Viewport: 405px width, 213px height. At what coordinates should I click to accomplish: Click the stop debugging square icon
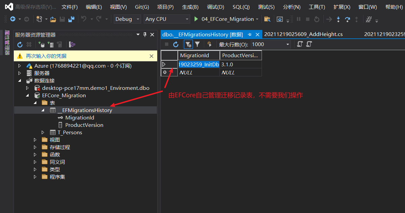[x=307, y=20]
